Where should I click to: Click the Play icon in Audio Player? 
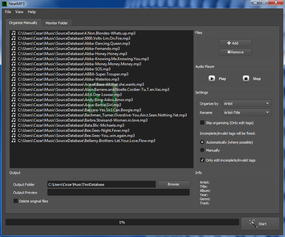pos(212,79)
